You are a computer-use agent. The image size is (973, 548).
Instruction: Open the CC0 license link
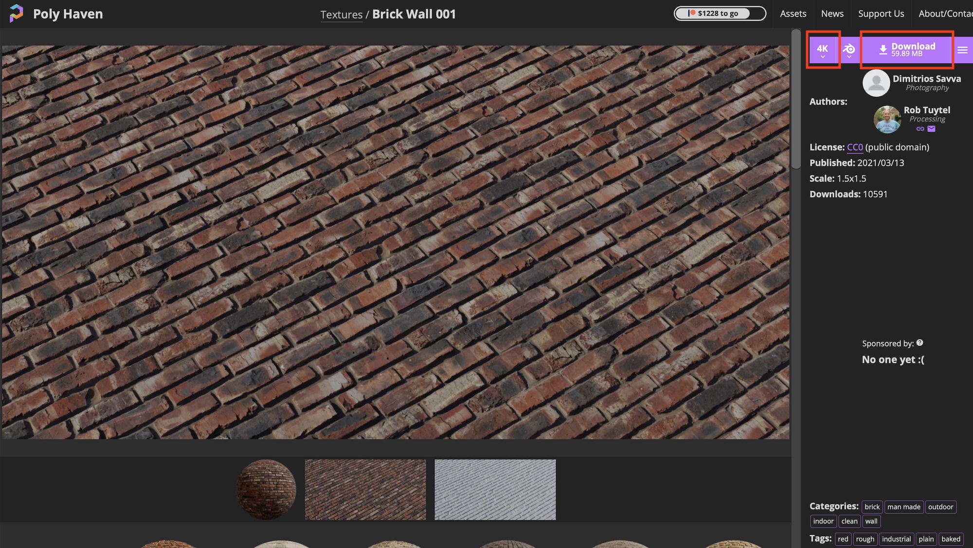click(x=855, y=147)
